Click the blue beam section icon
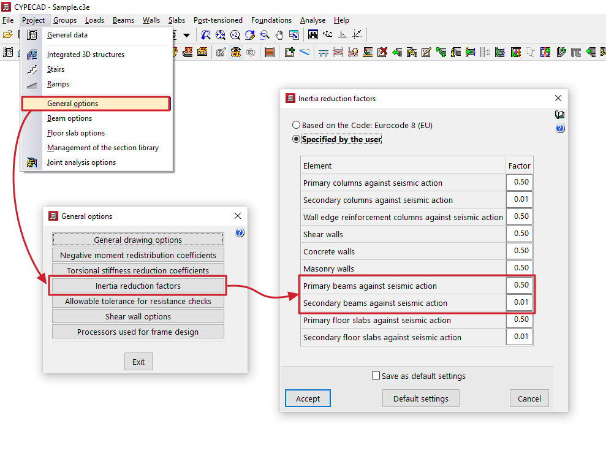This screenshot has height=461, width=606. tap(324, 52)
